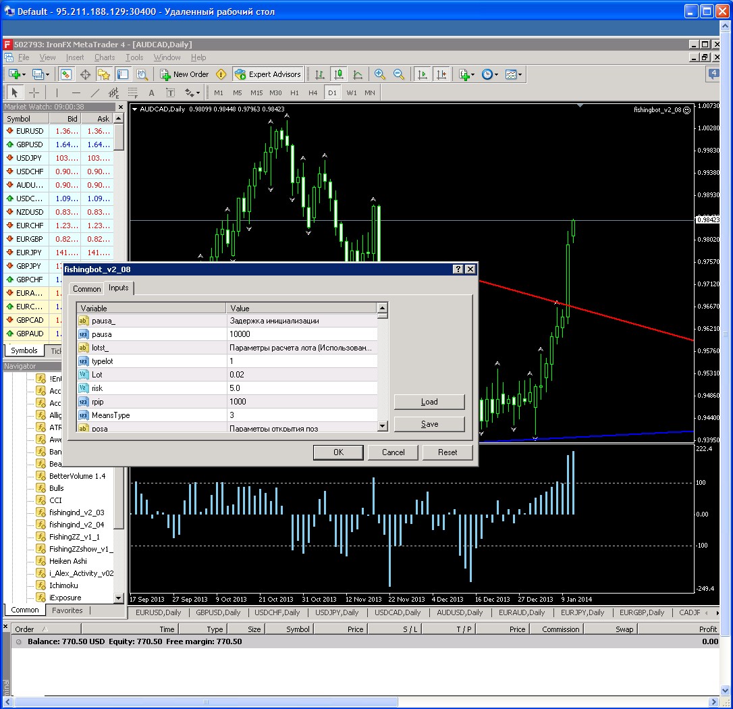Open the New Chart toolbar icon

click(x=17, y=74)
